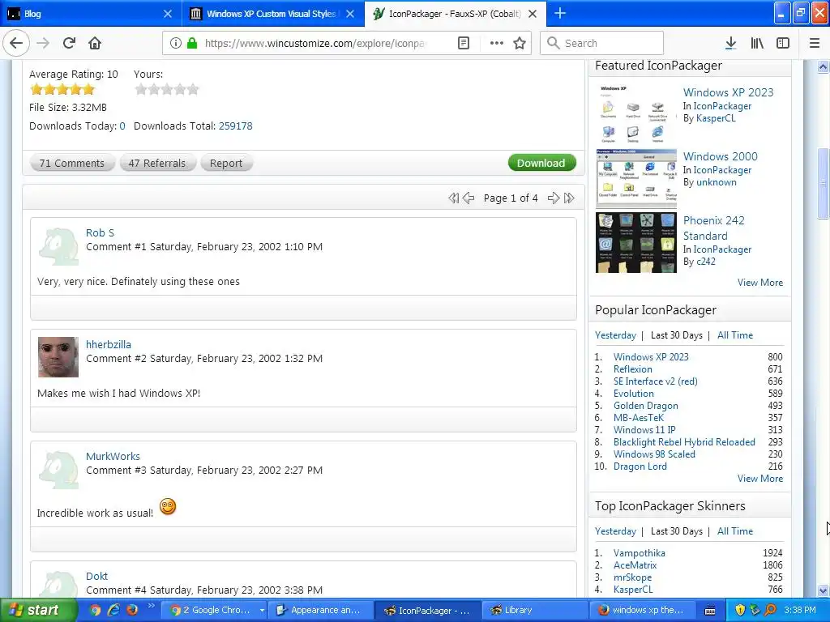Image resolution: width=830 pixels, height=622 pixels.
Task: Open downloads total 259178 link
Action: click(236, 126)
